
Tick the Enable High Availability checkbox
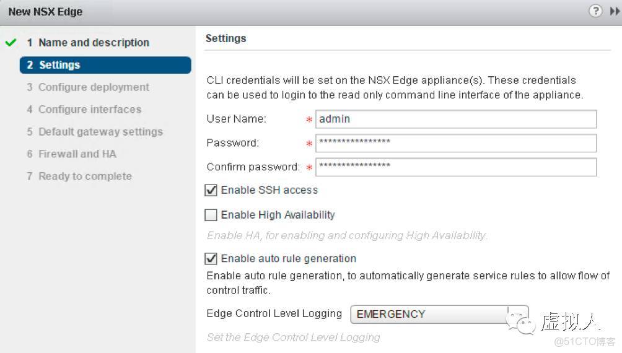[211, 215]
